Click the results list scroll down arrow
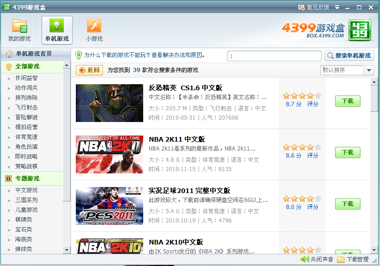380x266 pixels. [374, 250]
